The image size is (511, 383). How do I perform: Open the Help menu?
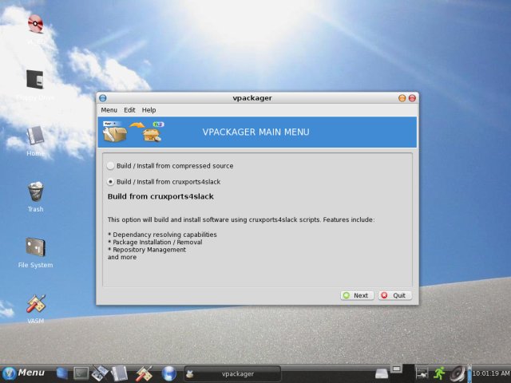[x=149, y=110]
